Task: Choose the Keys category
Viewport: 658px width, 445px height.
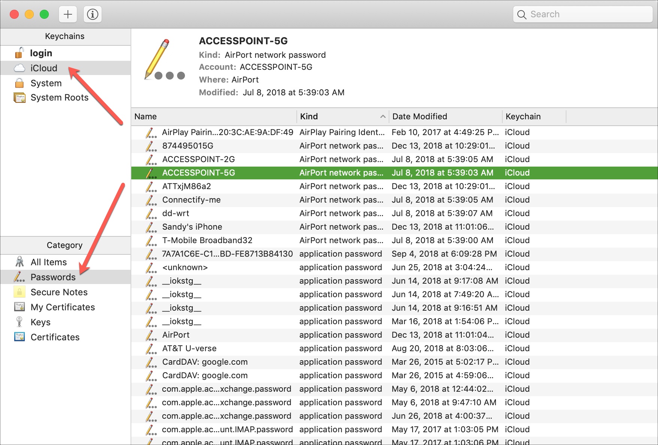Action: click(41, 322)
